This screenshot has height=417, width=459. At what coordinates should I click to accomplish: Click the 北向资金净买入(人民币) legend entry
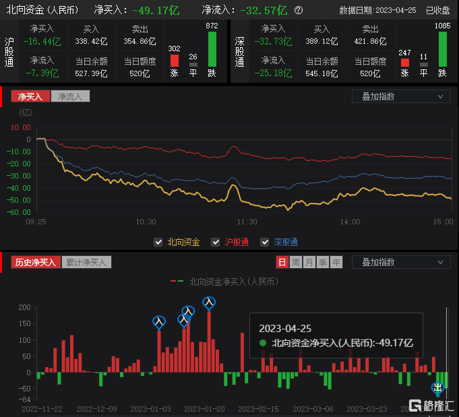pos(224,282)
